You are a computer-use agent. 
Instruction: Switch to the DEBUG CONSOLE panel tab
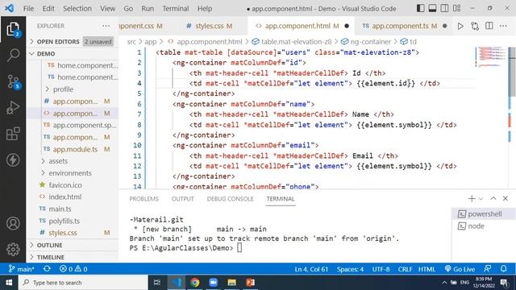click(230, 199)
